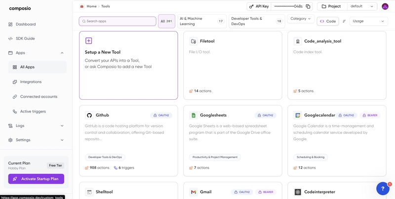Viewport: 395px width, 199px height.
Task: Click the Github octocat icon
Action: click(x=89, y=115)
